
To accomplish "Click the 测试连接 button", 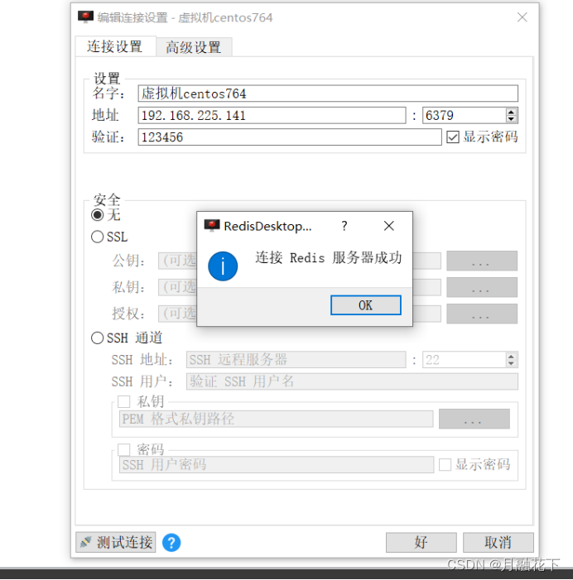I will [116, 542].
